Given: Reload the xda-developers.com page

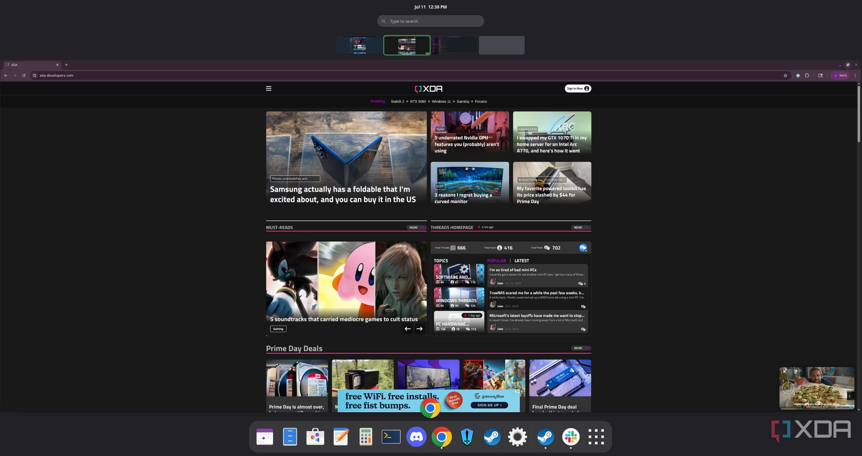Looking at the screenshot, I should [x=24, y=75].
